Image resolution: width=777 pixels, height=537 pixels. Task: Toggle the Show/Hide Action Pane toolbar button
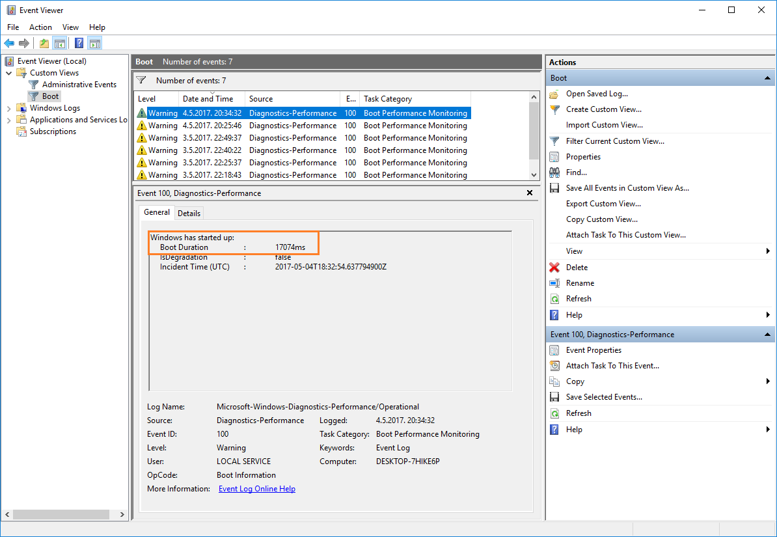(95, 44)
